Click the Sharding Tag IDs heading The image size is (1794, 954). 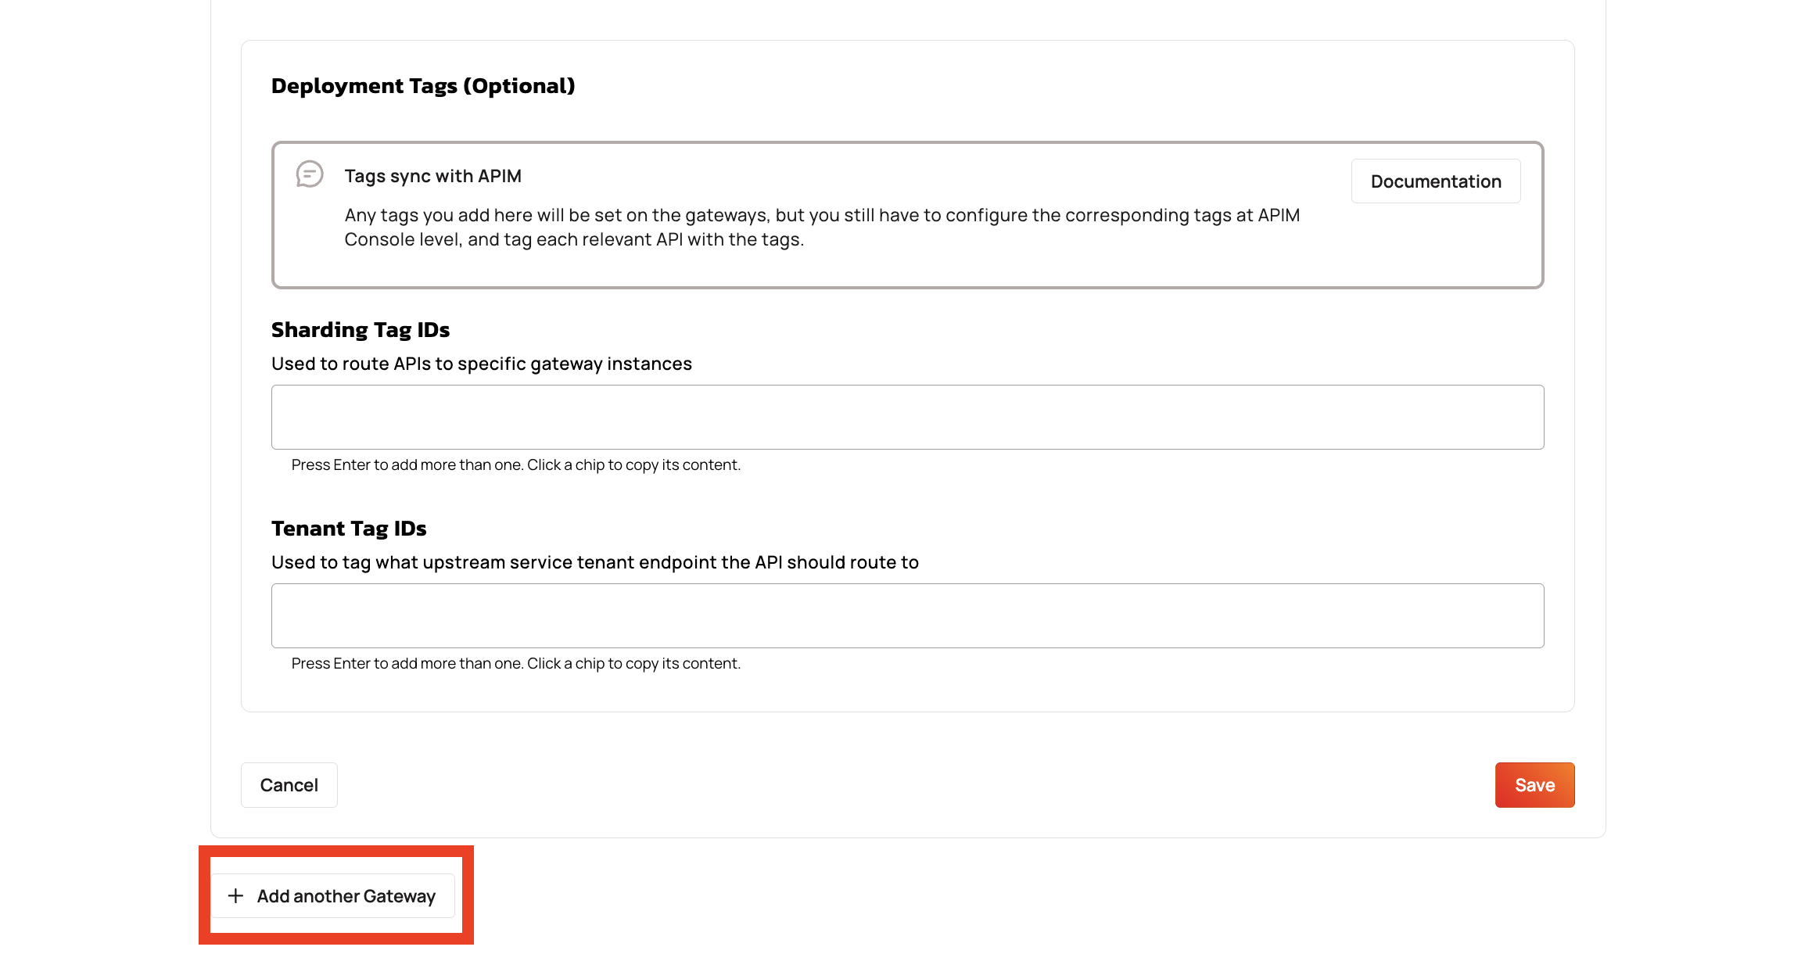pyautogui.click(x=361, y=330)
